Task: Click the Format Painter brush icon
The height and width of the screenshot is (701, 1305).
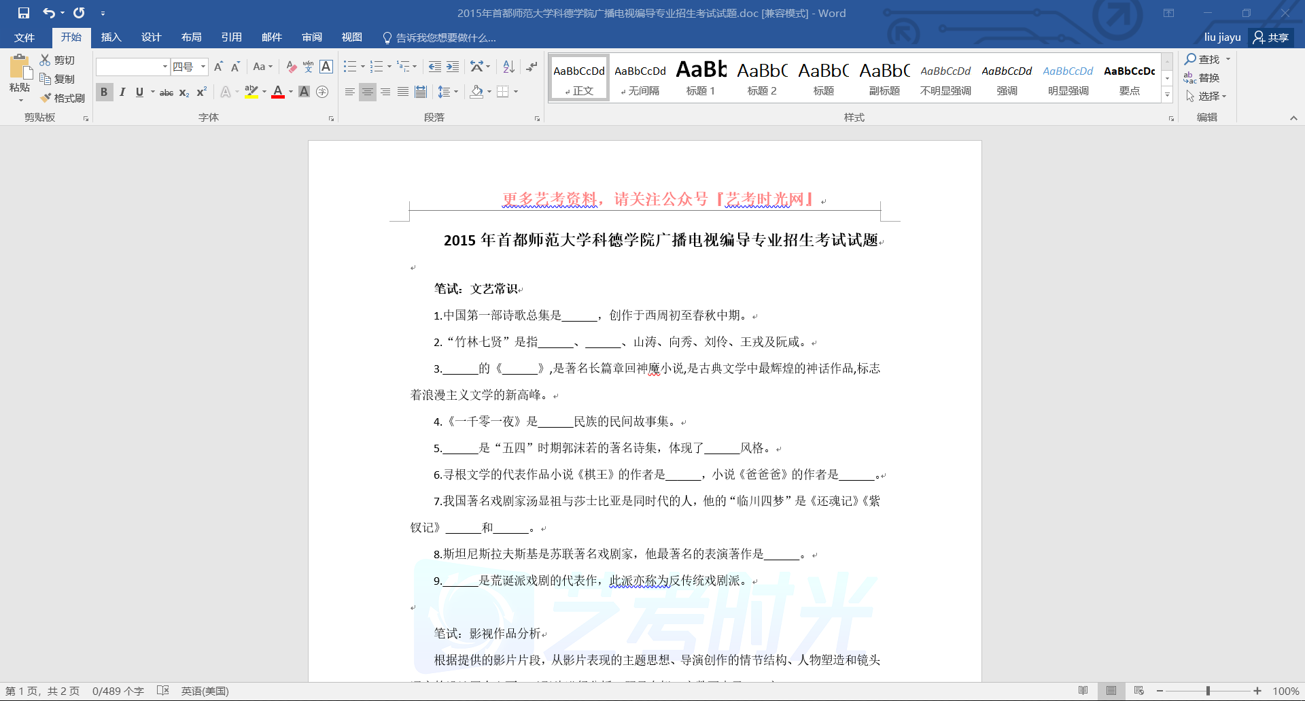Action: tap(46, 98)
